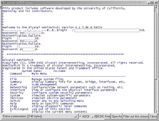Click the vertical scrollbar thumb

pos(156,45)
